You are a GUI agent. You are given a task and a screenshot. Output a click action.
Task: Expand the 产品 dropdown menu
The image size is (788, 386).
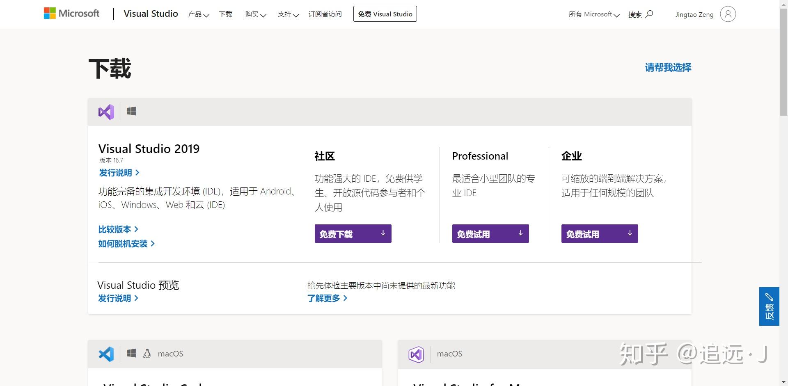pyautogui.click(x=199, y=14)
